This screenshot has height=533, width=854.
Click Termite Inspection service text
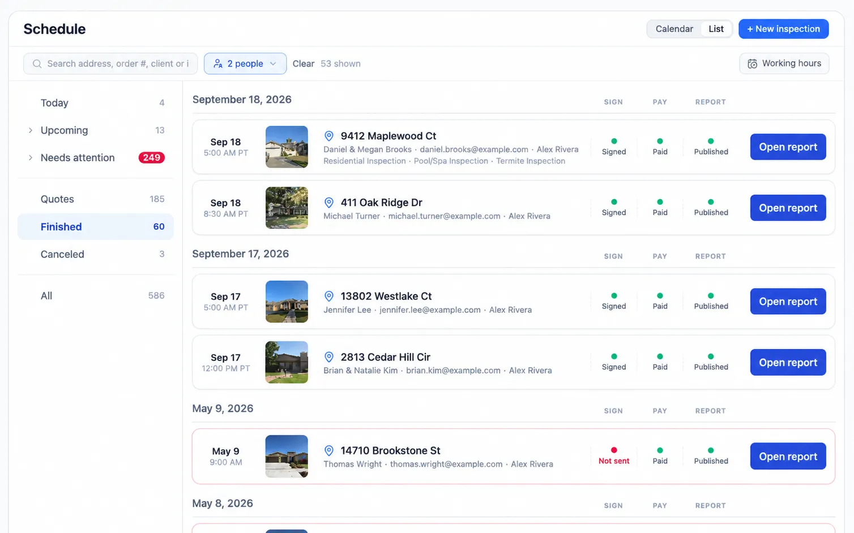coord(531,161)
